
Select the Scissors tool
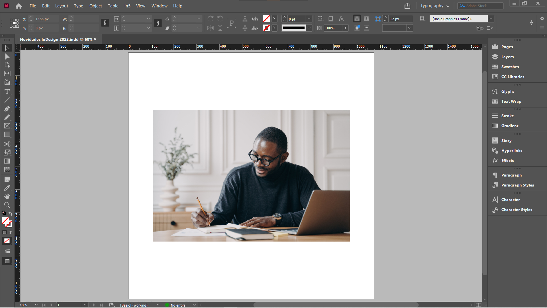pyautogui.click(x=7, y=144)
